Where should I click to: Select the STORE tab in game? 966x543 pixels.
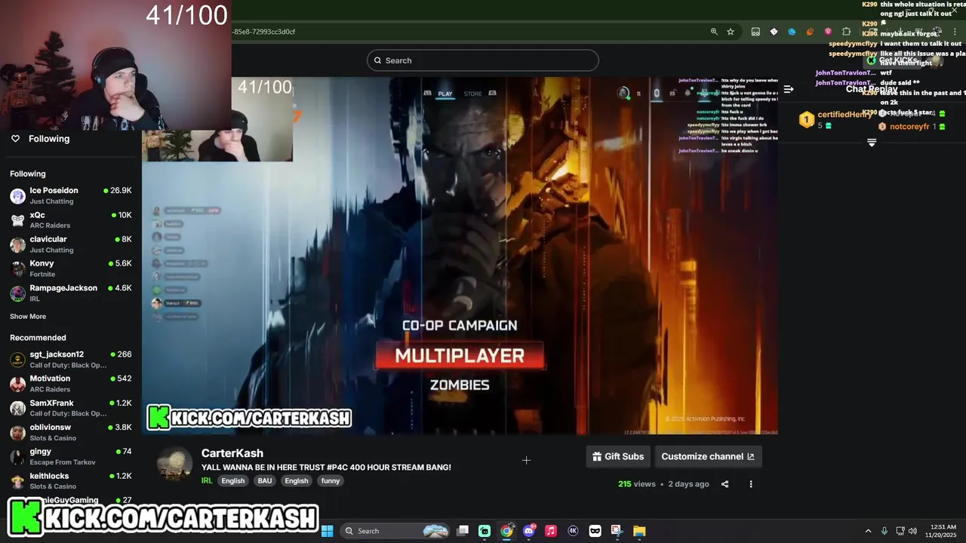(472, 94)
